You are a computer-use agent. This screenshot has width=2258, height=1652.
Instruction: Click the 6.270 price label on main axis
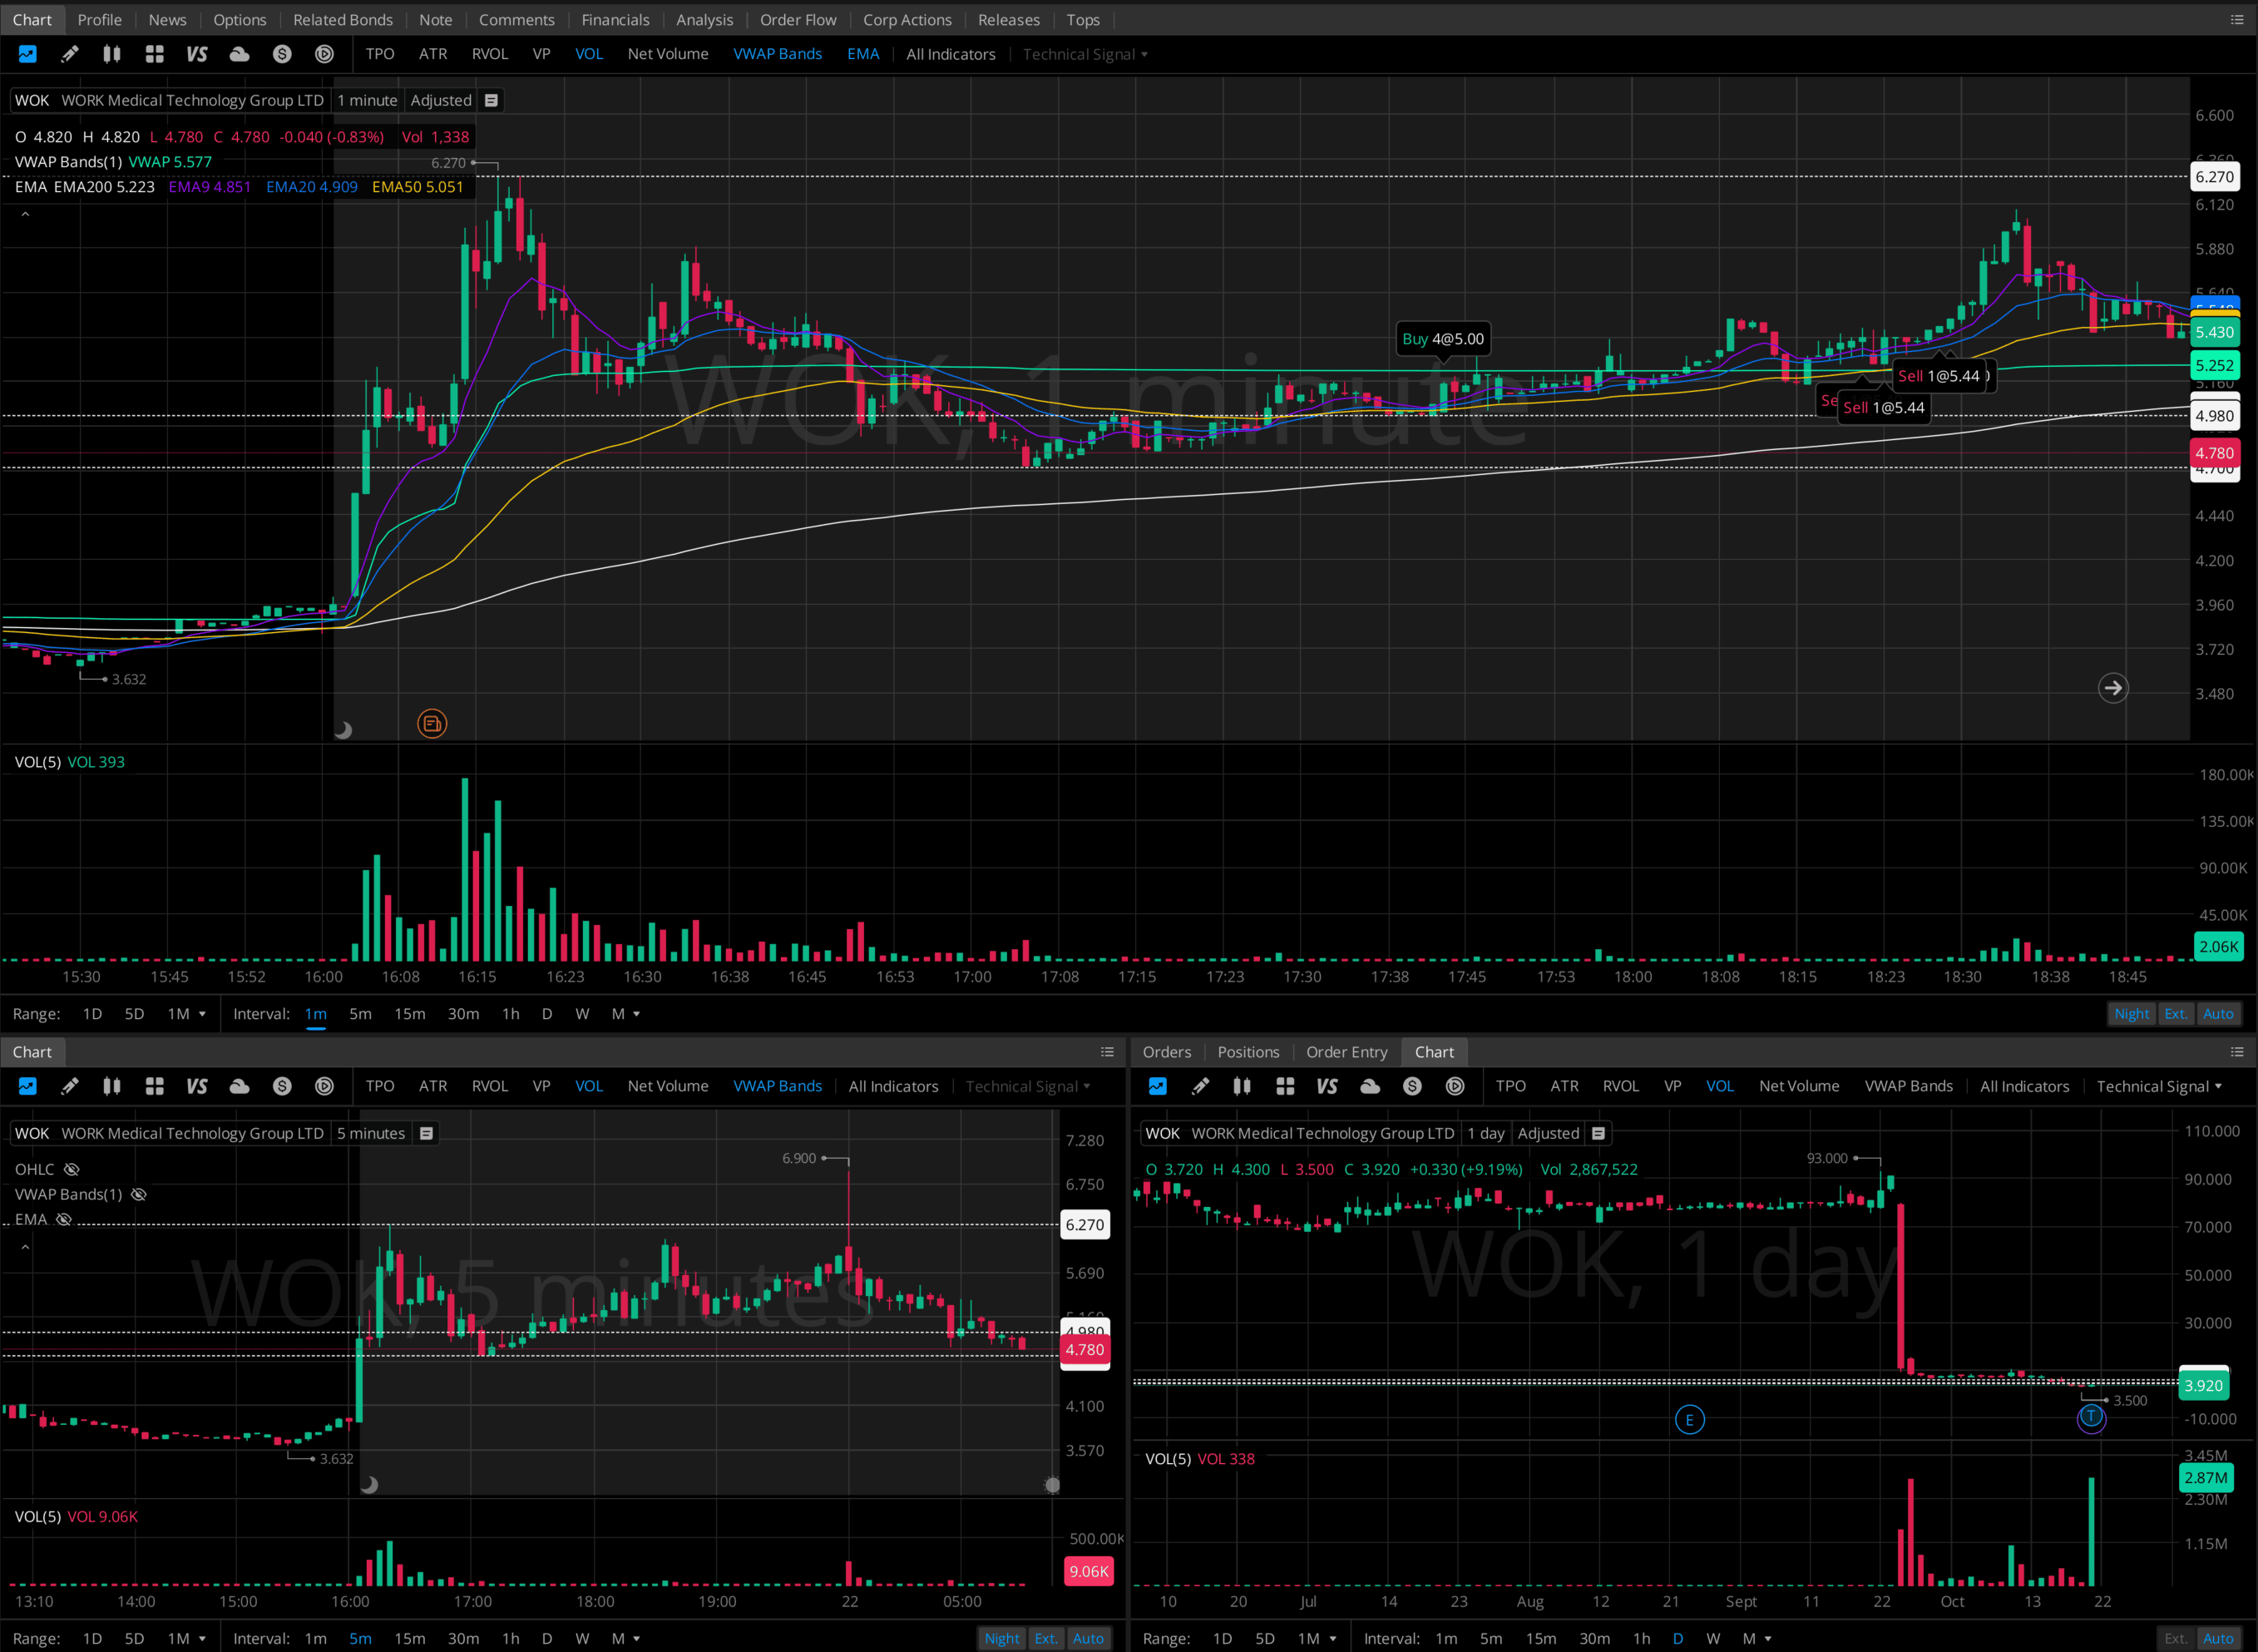point(2214,177)
